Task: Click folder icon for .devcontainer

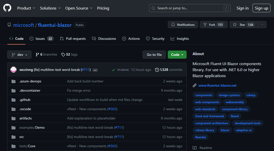Action: (13, 91)
